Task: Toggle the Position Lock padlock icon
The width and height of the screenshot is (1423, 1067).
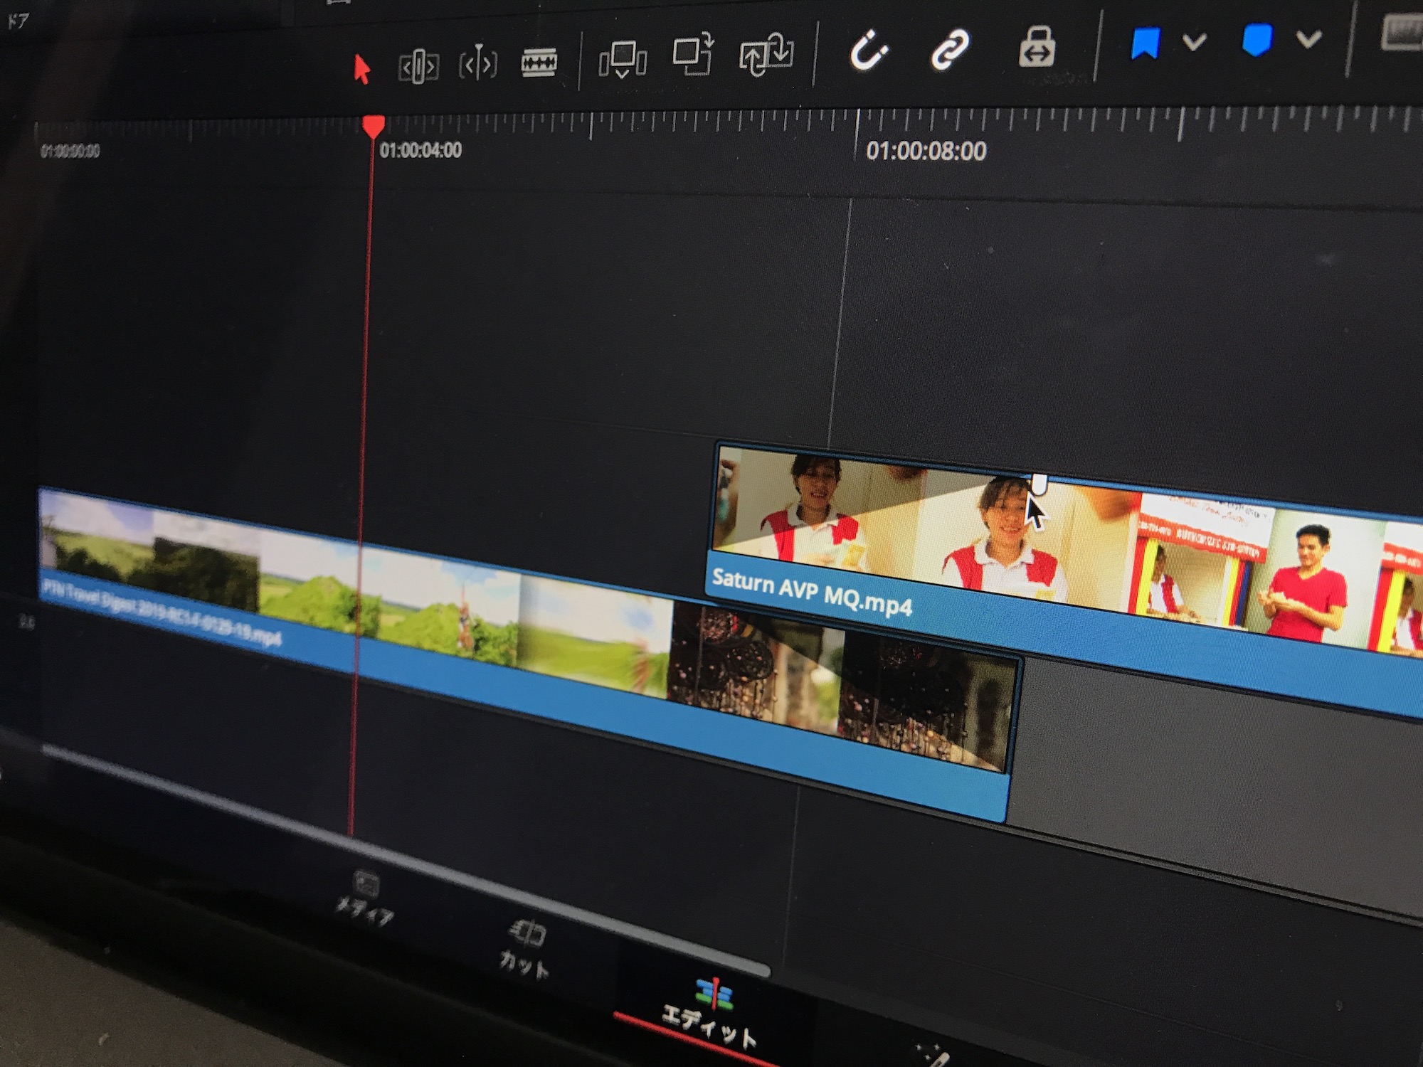Action: click(1037, 47)
